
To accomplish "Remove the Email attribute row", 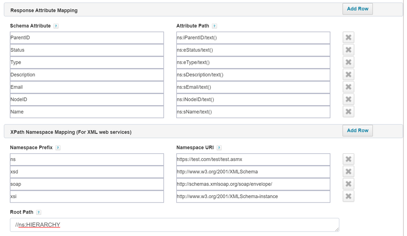I will coord(348,87).
